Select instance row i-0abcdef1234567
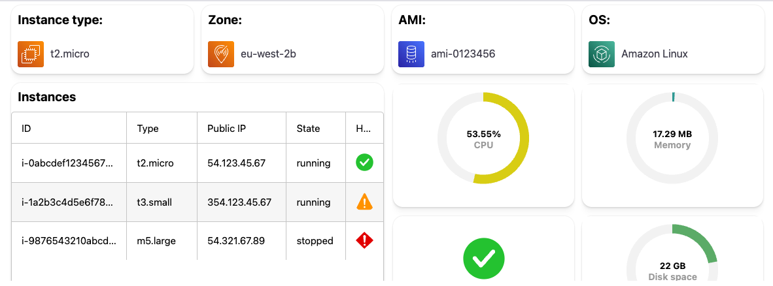The width and height of the screenshot is (773, 286). [198, 163]
